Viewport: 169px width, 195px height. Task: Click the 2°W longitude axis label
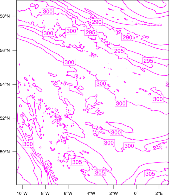(x=114, y=193)
